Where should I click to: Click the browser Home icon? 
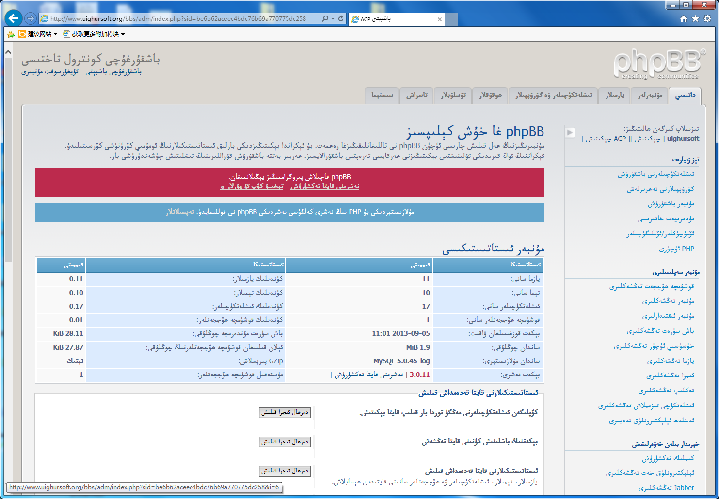click(683, 18)
